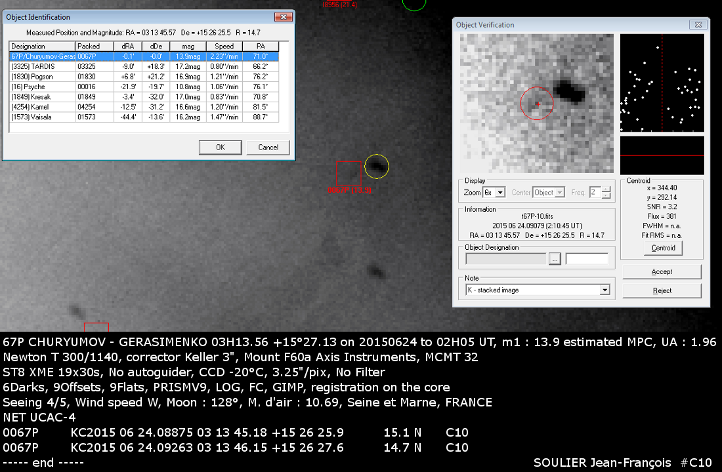Click the Object Designation text field
The width and height of the screenshot is (722, 472).
505,259
